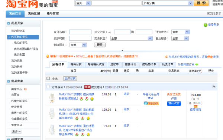Viewport: 223px width, 140px height.
Task: Click 退款 for the 94.00 item
Action: click(x=126, y=126)
